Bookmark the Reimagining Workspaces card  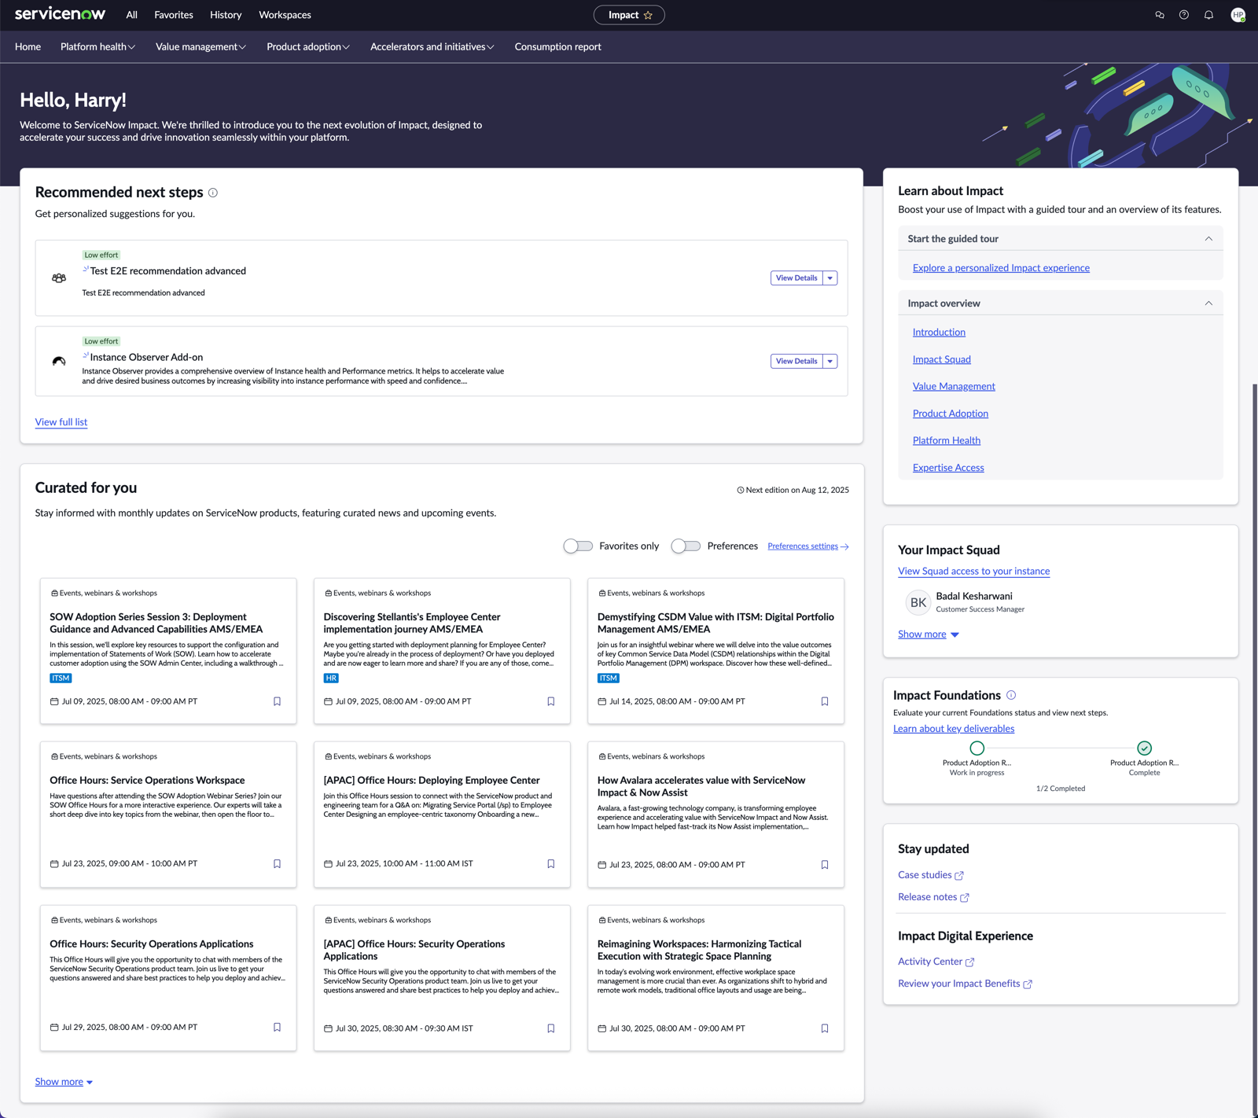click(x=824, y=1028)
